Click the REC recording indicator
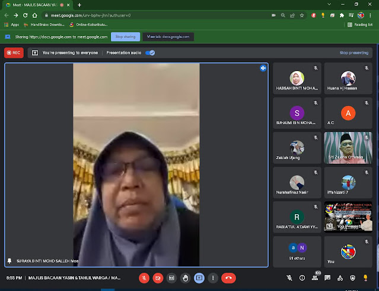Viewport: 379px width, 291px height. click(x=14, y=53)
